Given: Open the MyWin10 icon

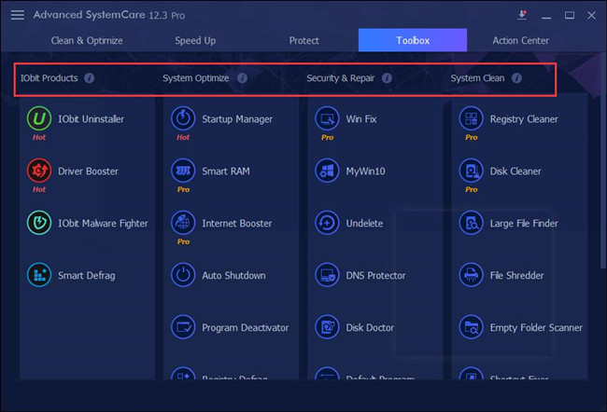Looking at the screenshot, I should [x=327, y=171].
